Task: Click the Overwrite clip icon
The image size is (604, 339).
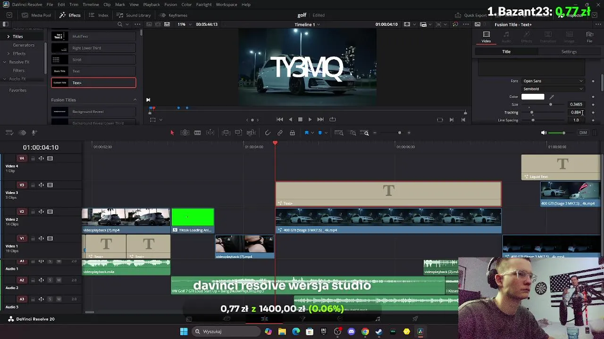Action: pos(238,133)
